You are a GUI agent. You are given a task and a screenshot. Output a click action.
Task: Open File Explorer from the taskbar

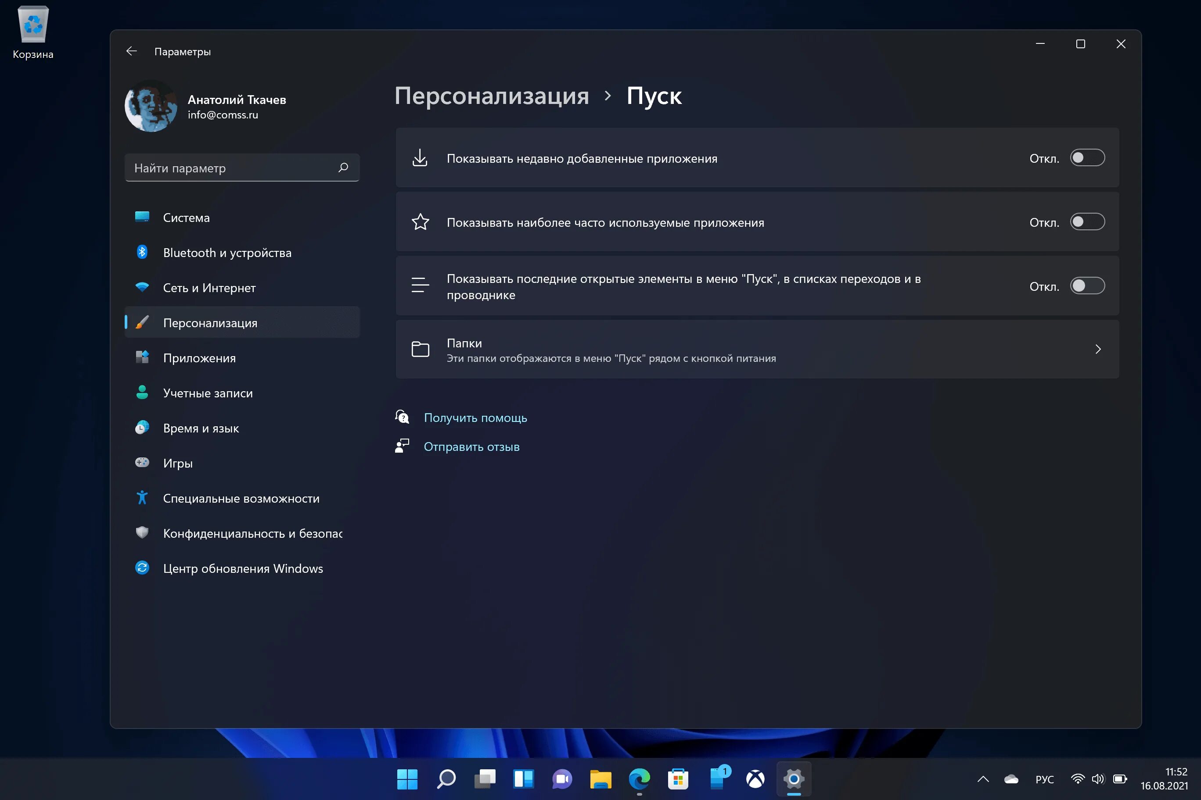[600, 779]
